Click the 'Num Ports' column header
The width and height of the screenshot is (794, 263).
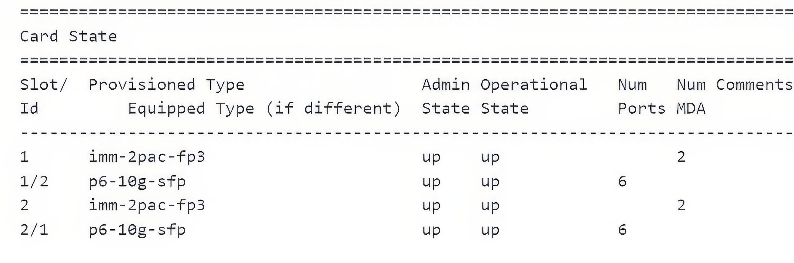coord(642,96)
